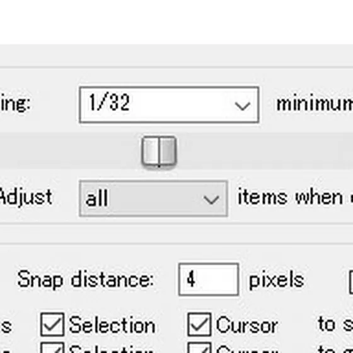
Task: Open the Adjust "all" items dropdown
Action: tap(153, 199)
